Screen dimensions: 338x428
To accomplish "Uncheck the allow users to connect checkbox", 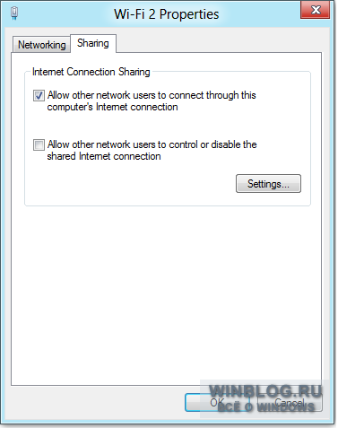I will (x=39, y=96).
